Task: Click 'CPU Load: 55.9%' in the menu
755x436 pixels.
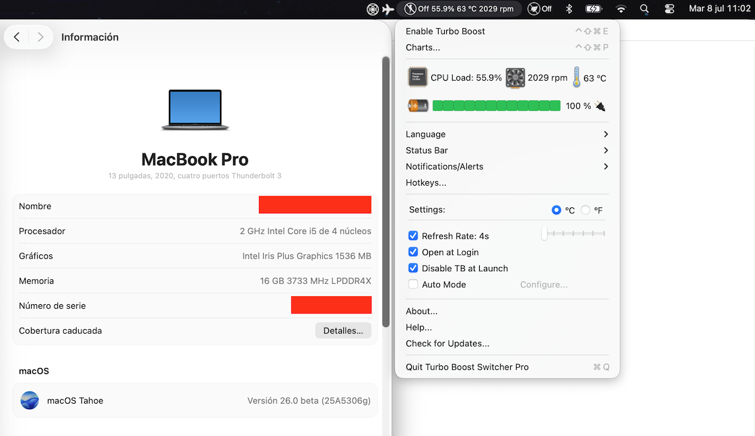Action: pyautogui.click(x=466, y=77)
